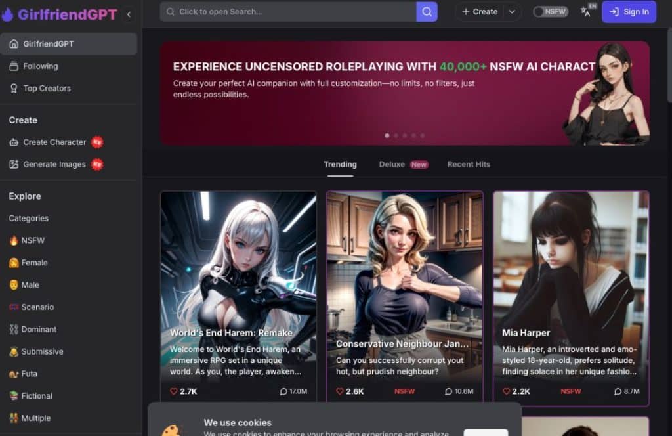This screenshot has height=436, width=672.
Task: Click the 8.7M chat bubble icon
Action: point(618,391)
